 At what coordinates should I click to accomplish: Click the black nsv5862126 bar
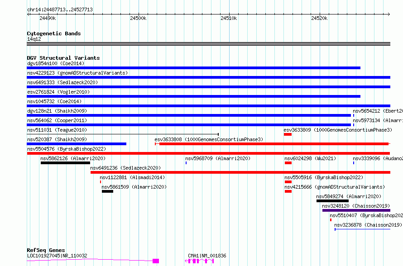(x=65, y=163)
